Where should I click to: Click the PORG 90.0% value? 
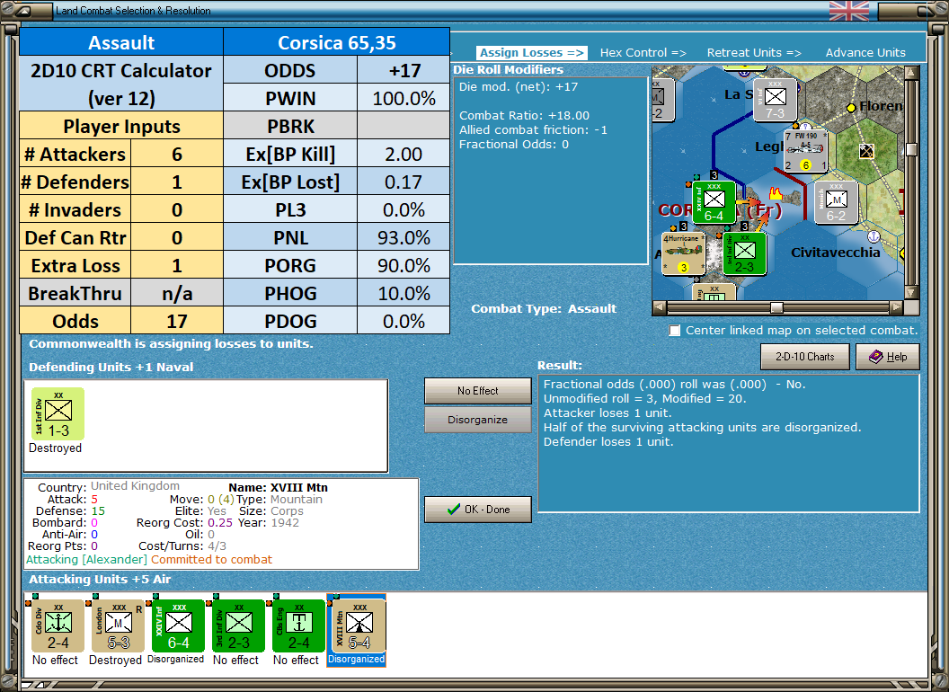point(404,266)
